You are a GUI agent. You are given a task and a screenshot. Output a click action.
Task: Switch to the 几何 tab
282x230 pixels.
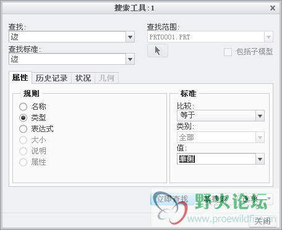click(106, 78)
